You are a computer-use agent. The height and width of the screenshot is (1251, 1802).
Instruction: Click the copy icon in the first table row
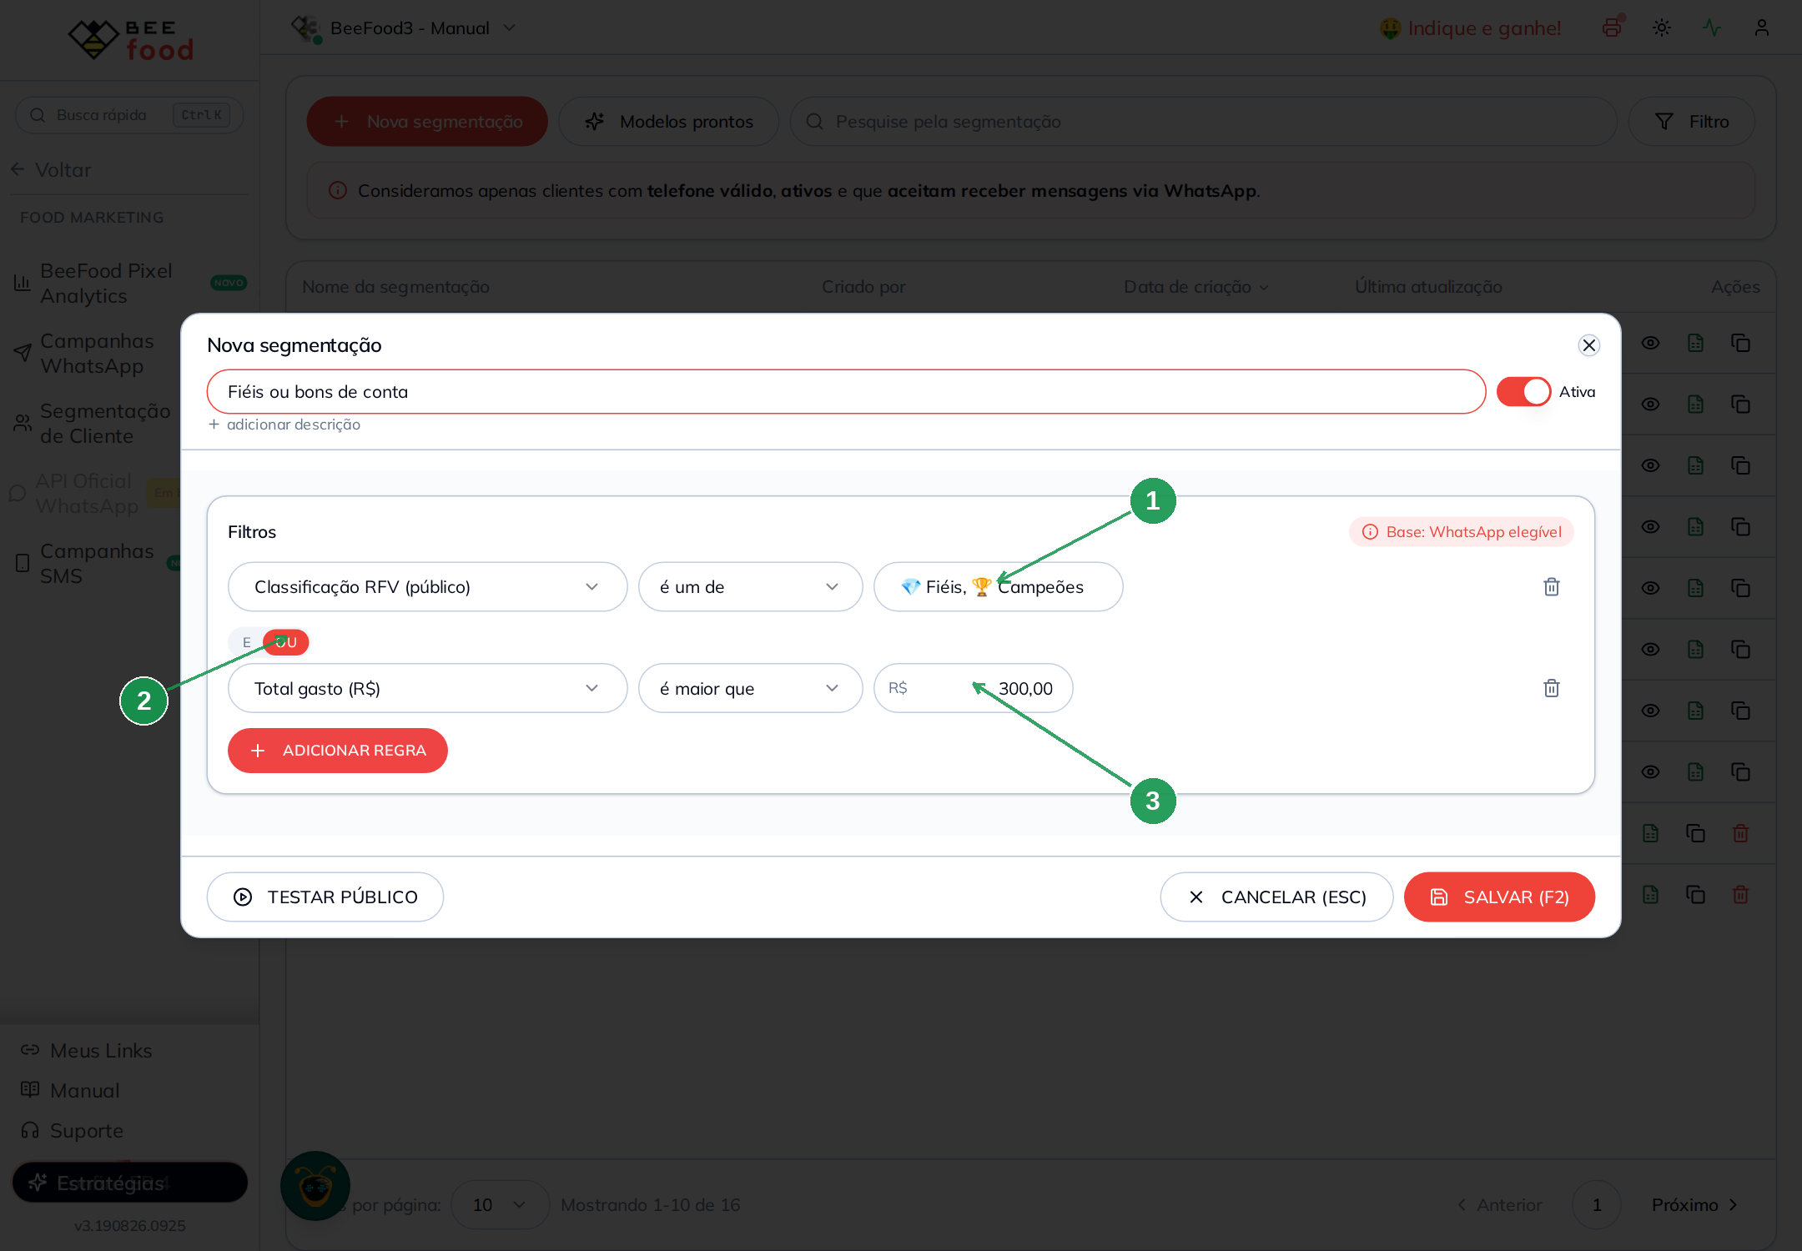pos(1740,343)
